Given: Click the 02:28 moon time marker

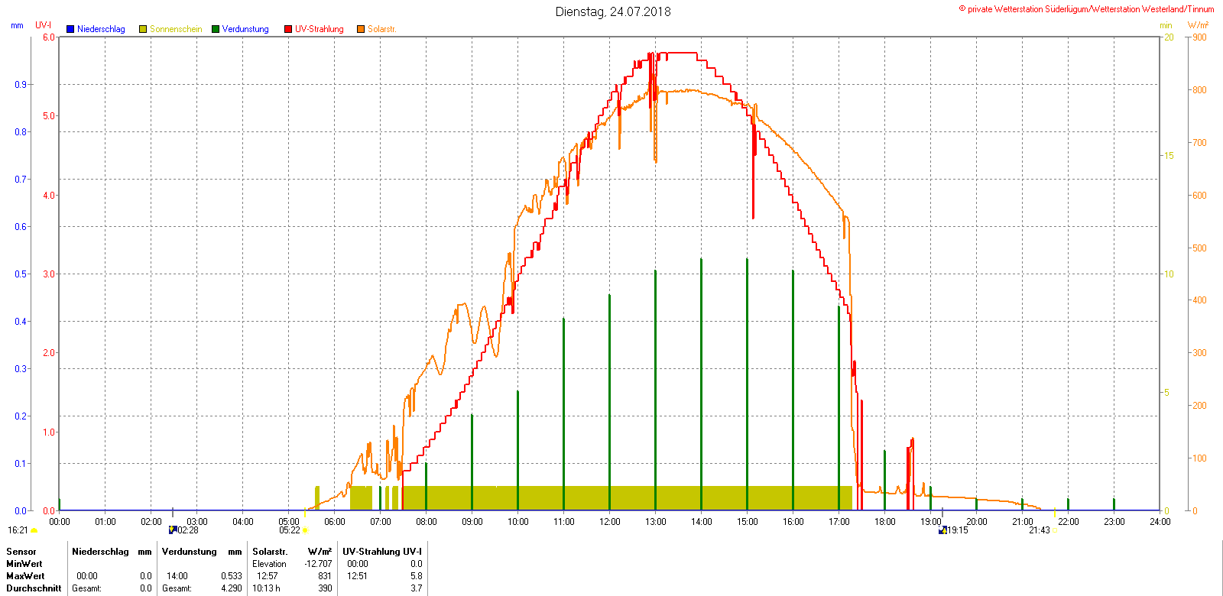Looking at the screenshot, I should click(x=188, y=530).
